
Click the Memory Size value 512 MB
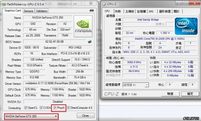point(34,77)
